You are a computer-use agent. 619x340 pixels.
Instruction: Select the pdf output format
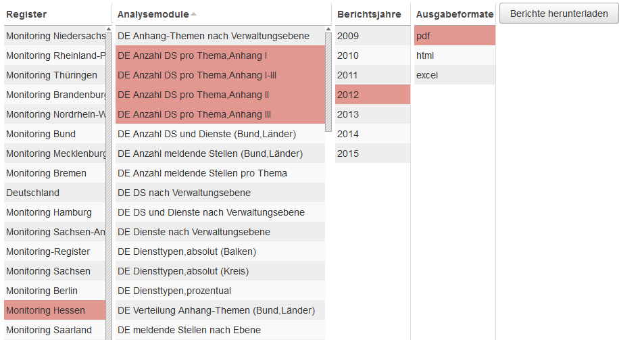click(x=454, y=36)
